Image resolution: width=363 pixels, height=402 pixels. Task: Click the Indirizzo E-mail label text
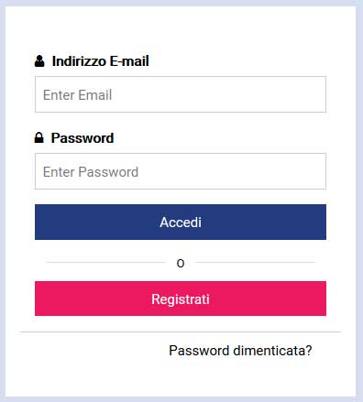[101, 61]
